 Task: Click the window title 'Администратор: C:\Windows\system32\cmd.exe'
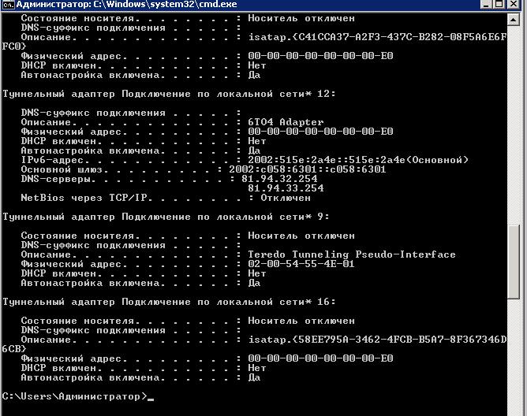(x=126, y=5)
